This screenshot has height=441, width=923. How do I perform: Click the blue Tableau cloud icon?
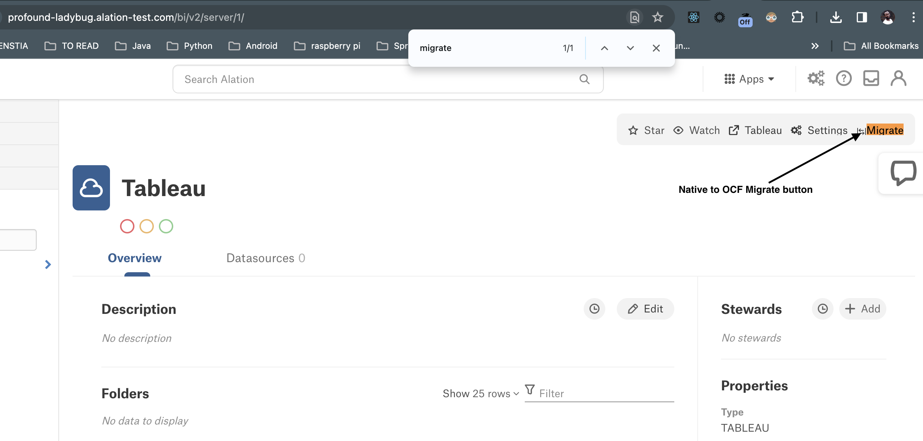(x=91, y=188)
